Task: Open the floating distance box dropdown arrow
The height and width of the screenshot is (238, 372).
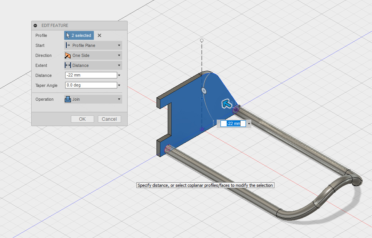Action: (249, 124)
